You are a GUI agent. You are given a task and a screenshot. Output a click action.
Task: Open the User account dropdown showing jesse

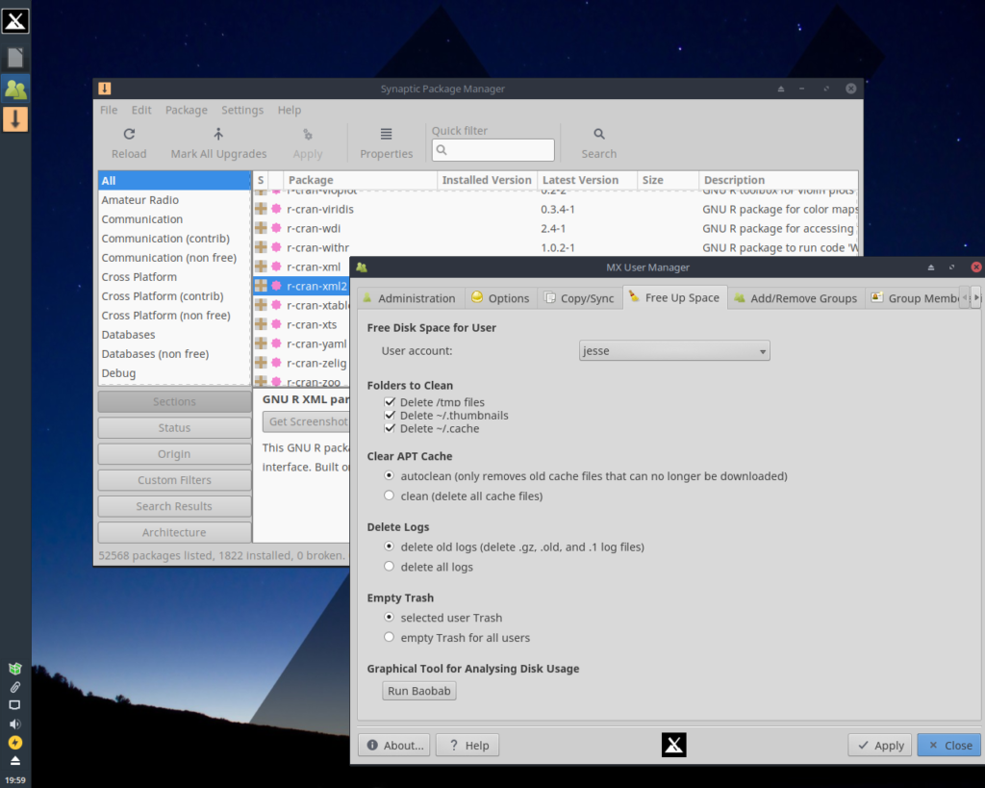(x=674, y=350)
